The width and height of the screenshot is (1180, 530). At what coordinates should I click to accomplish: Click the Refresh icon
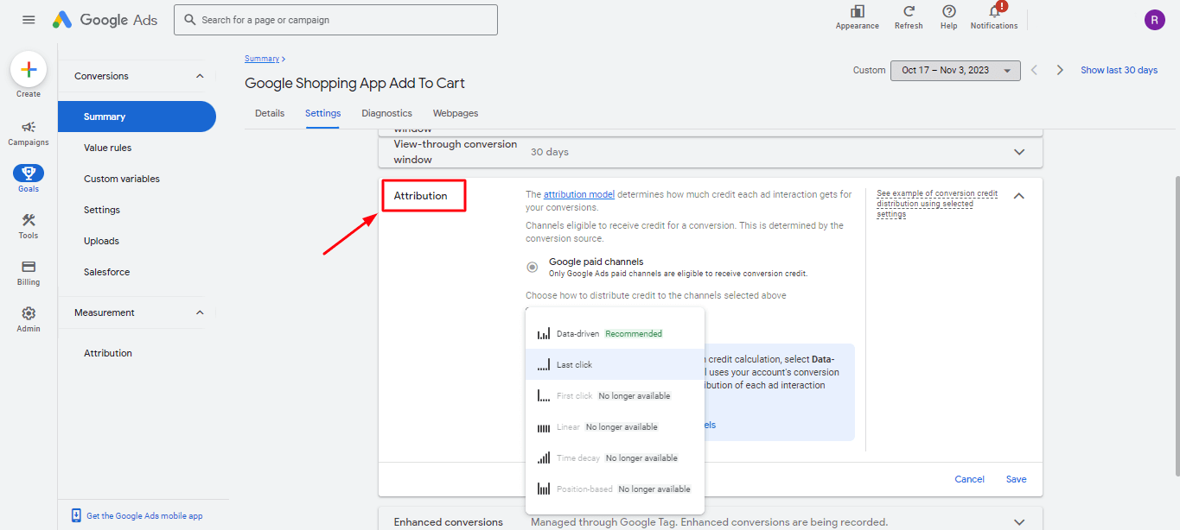tap(909, 11)
